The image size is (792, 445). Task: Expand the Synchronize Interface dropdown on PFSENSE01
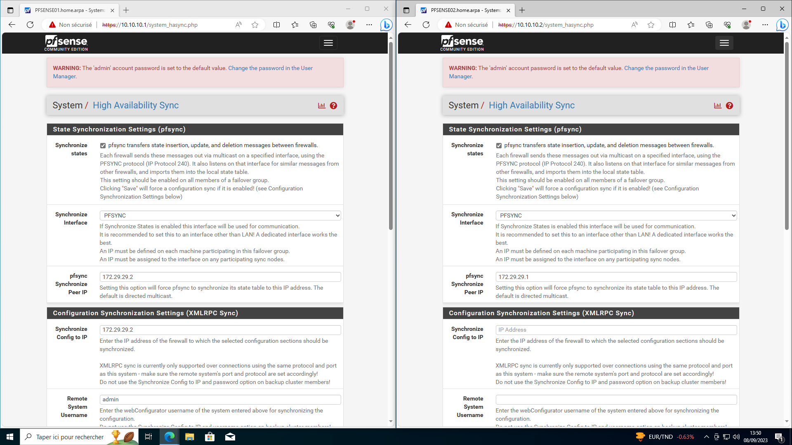click(220, 215)
